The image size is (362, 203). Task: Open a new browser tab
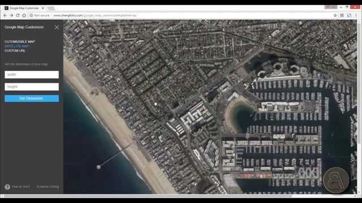51,8
